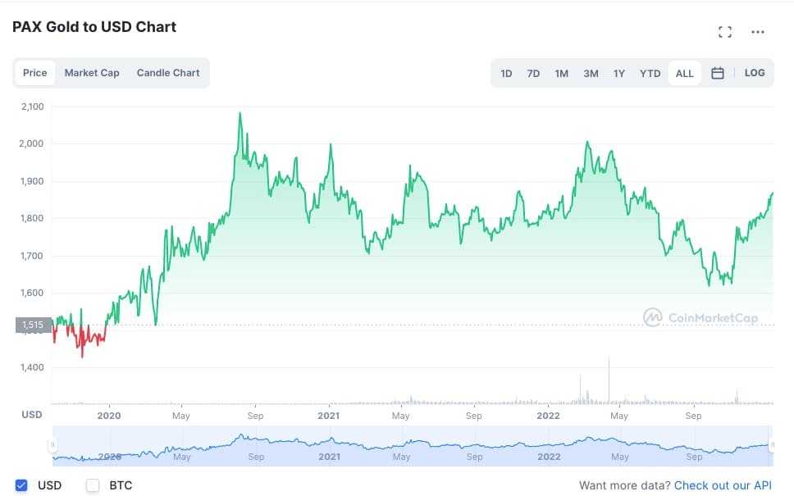Viewport: 794px width, 496px height.
Task: Switch to the Candle Chart tab
Action: 168,73
